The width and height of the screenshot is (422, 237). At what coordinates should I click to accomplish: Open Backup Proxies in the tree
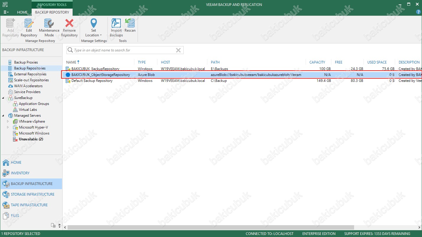point(26,62)
